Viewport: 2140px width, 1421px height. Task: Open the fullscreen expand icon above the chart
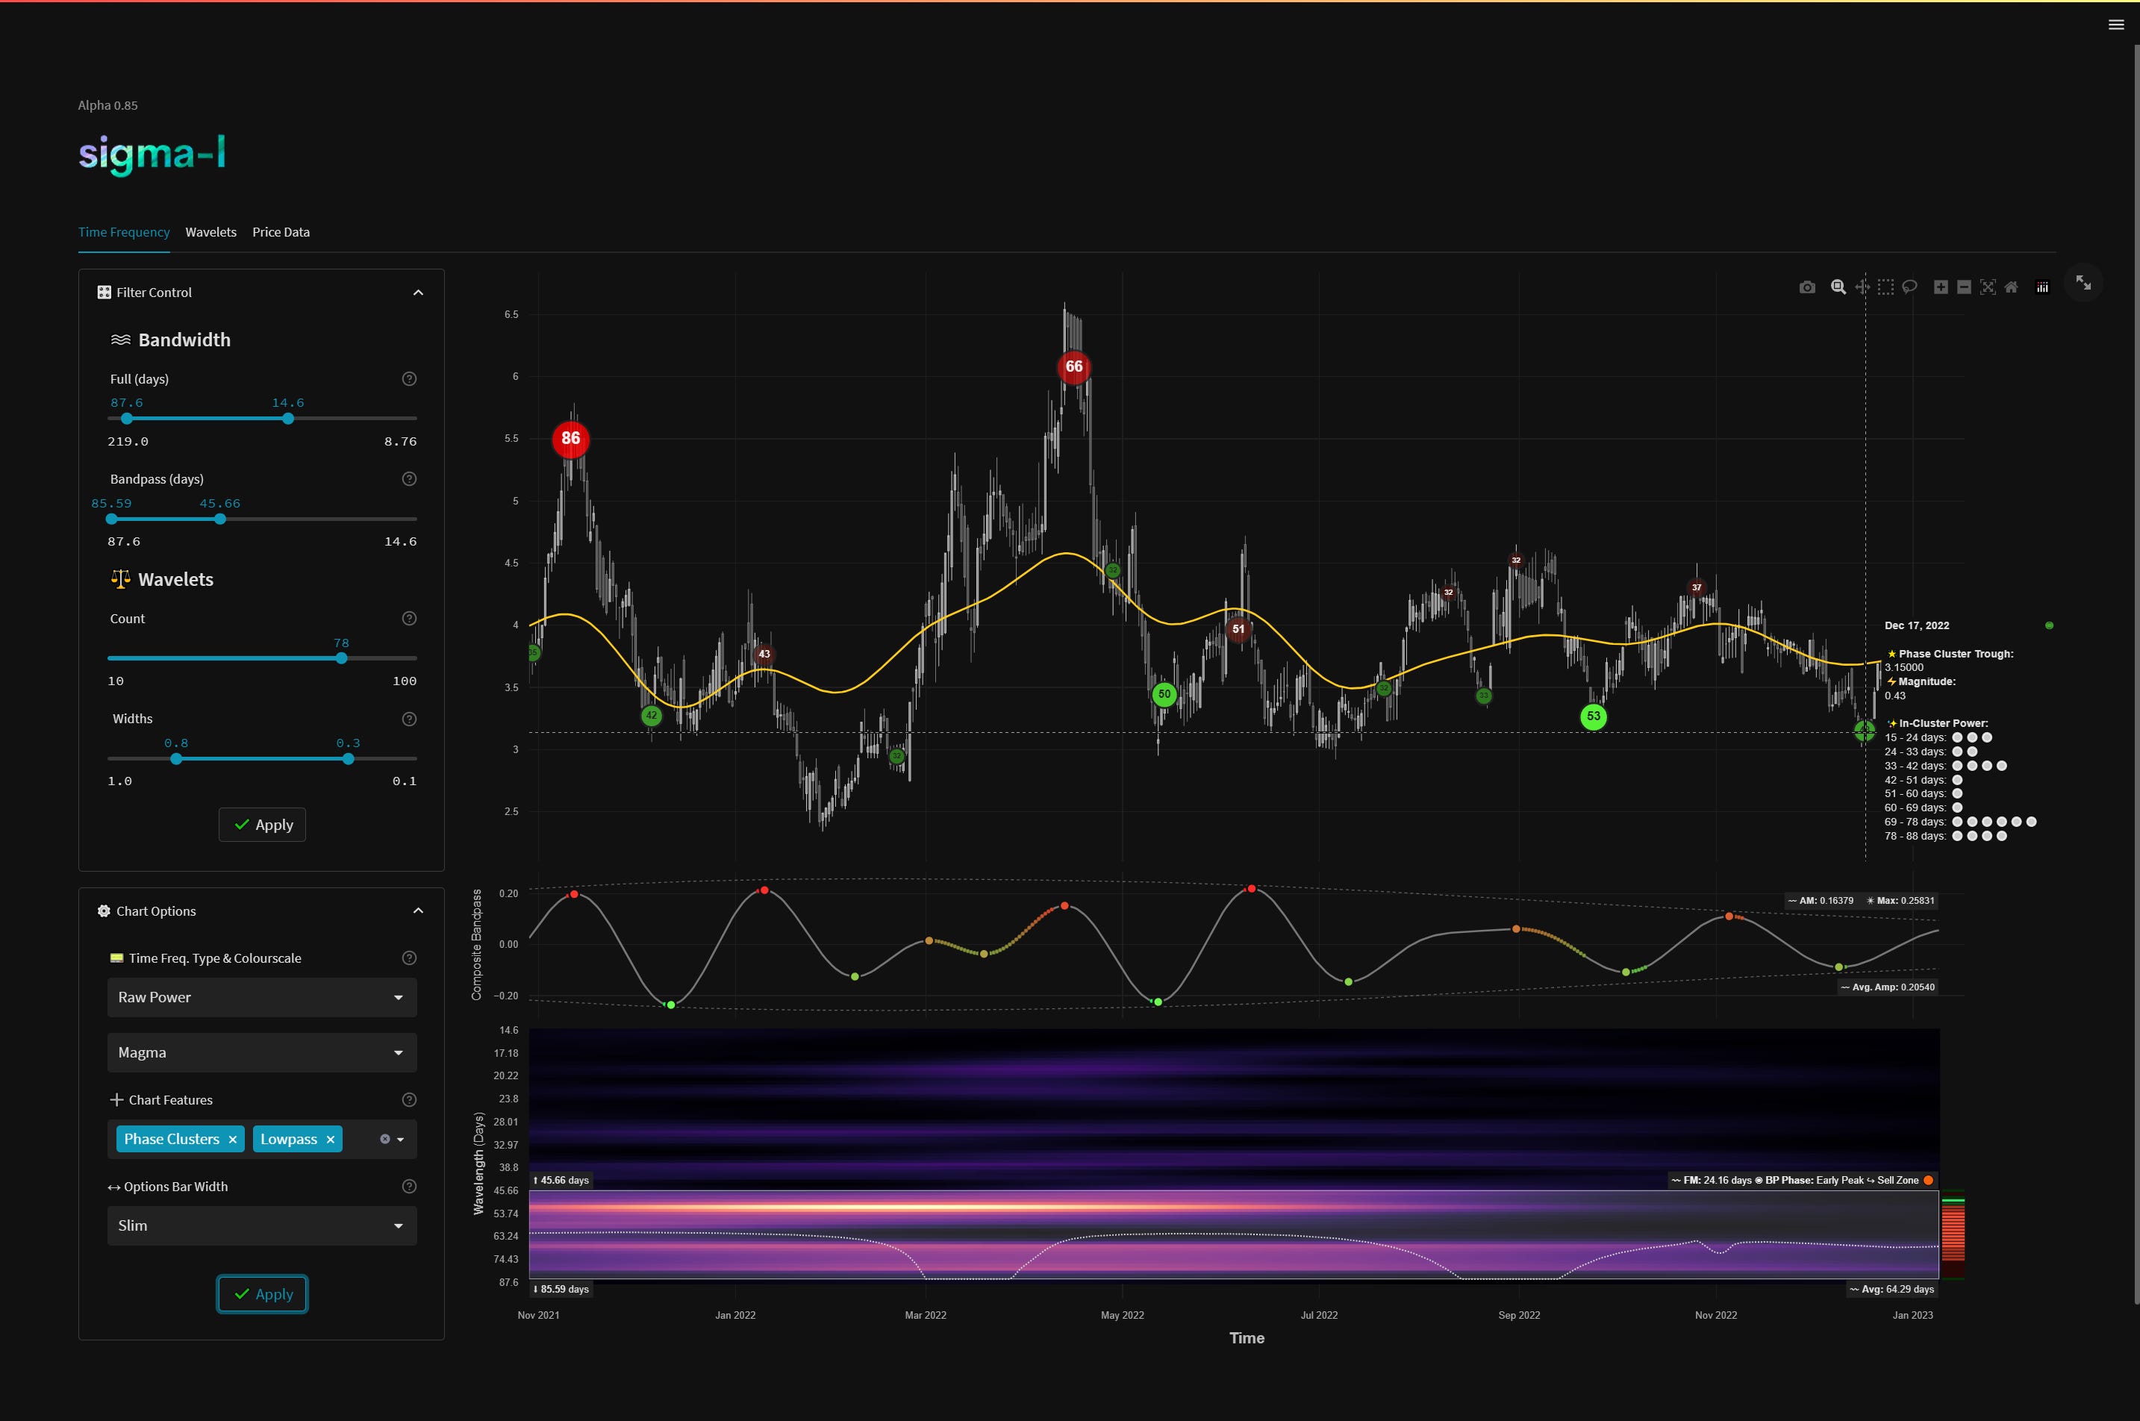point(2084,283)
